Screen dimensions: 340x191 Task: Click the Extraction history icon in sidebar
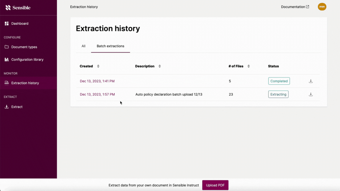pos(6,83)
